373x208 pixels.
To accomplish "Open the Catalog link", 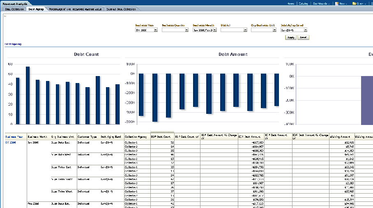I will (303, 4).
